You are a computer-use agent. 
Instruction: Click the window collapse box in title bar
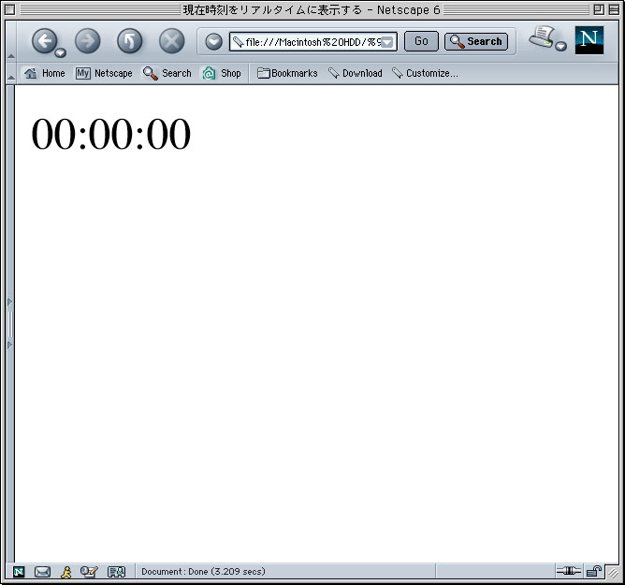pyautogui.click(x=614, y=9)
